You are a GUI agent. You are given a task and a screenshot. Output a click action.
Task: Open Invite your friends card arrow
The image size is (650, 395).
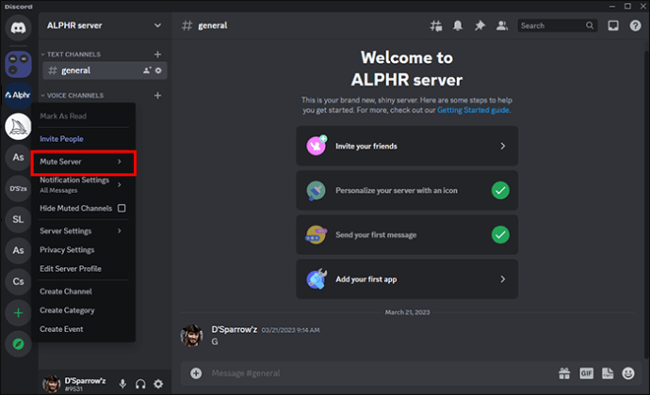[502, 146]
